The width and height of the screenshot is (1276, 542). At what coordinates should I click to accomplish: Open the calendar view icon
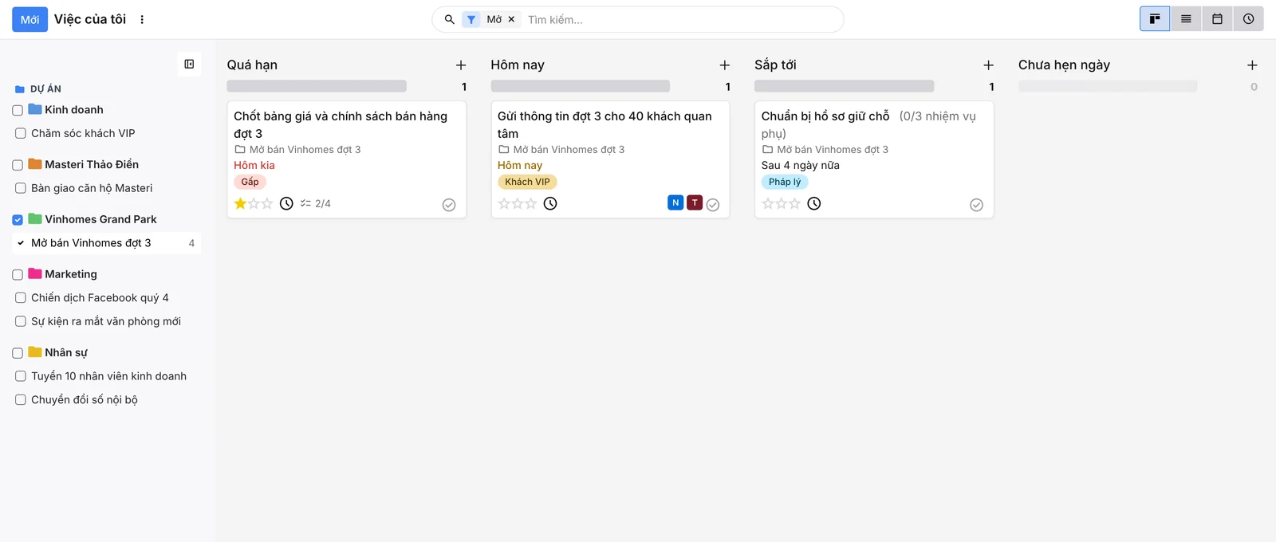coord(1217,19)
